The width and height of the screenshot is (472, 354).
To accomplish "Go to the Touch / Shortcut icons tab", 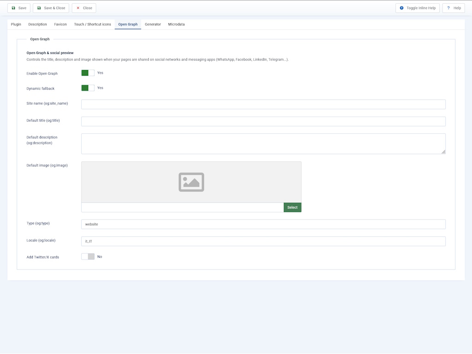I will pyautogui.click(x=92, y=24).
